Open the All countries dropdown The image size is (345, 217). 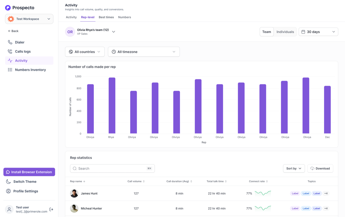(85, 52)
